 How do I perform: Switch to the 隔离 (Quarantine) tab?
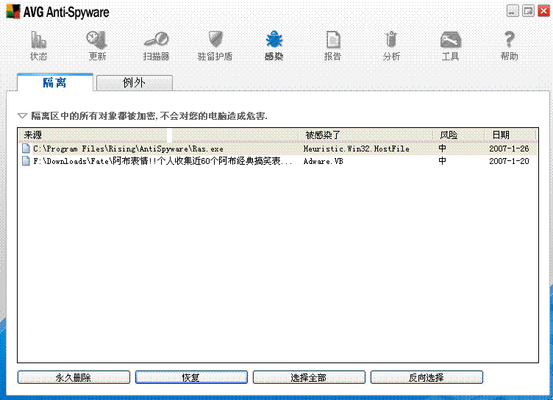55,82
